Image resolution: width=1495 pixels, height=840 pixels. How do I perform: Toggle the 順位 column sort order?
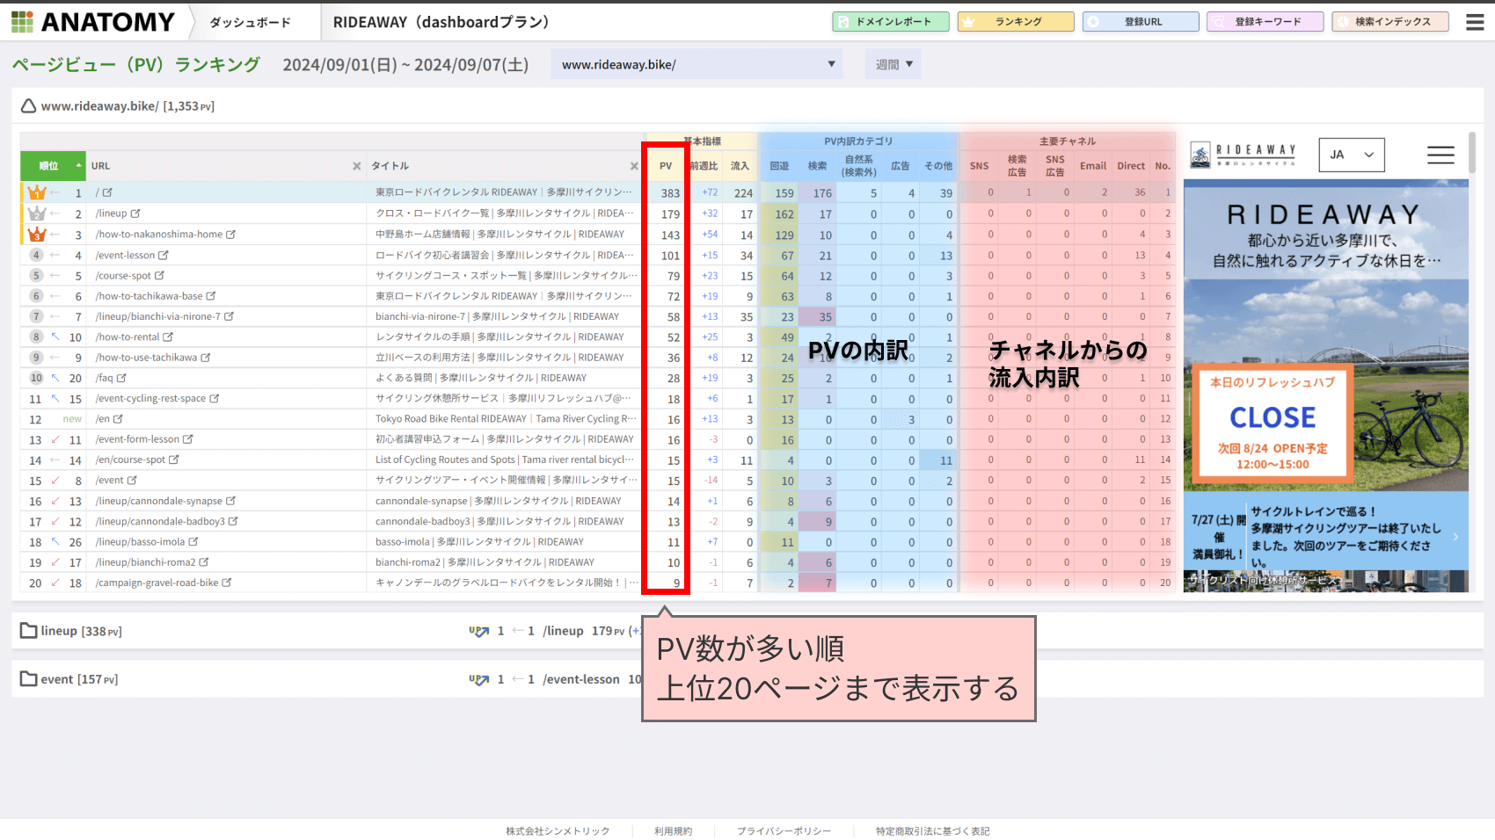pyautogui.click(x=78, y=165)
